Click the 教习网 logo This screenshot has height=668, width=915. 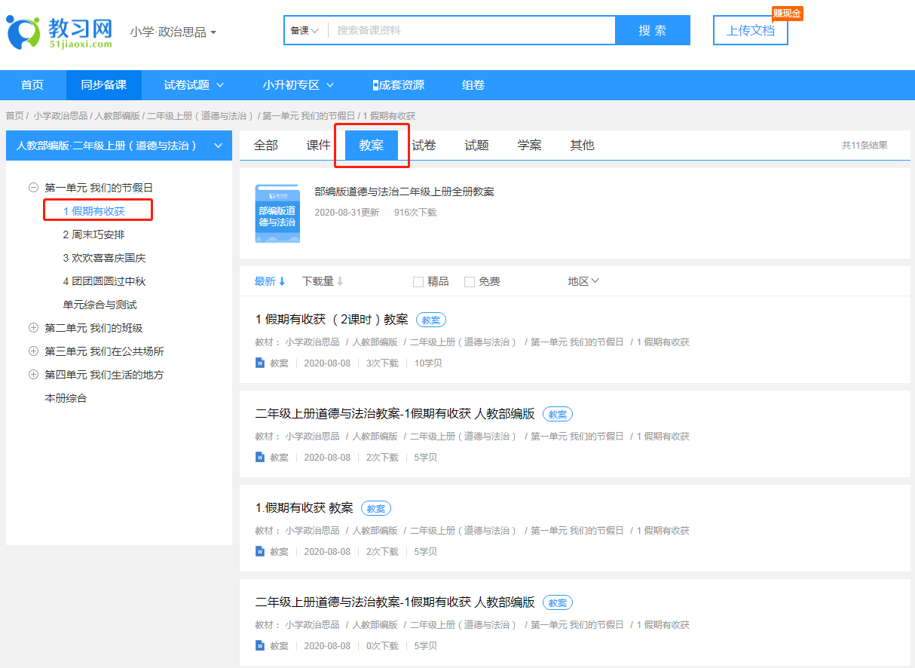[x=60, y=32]
